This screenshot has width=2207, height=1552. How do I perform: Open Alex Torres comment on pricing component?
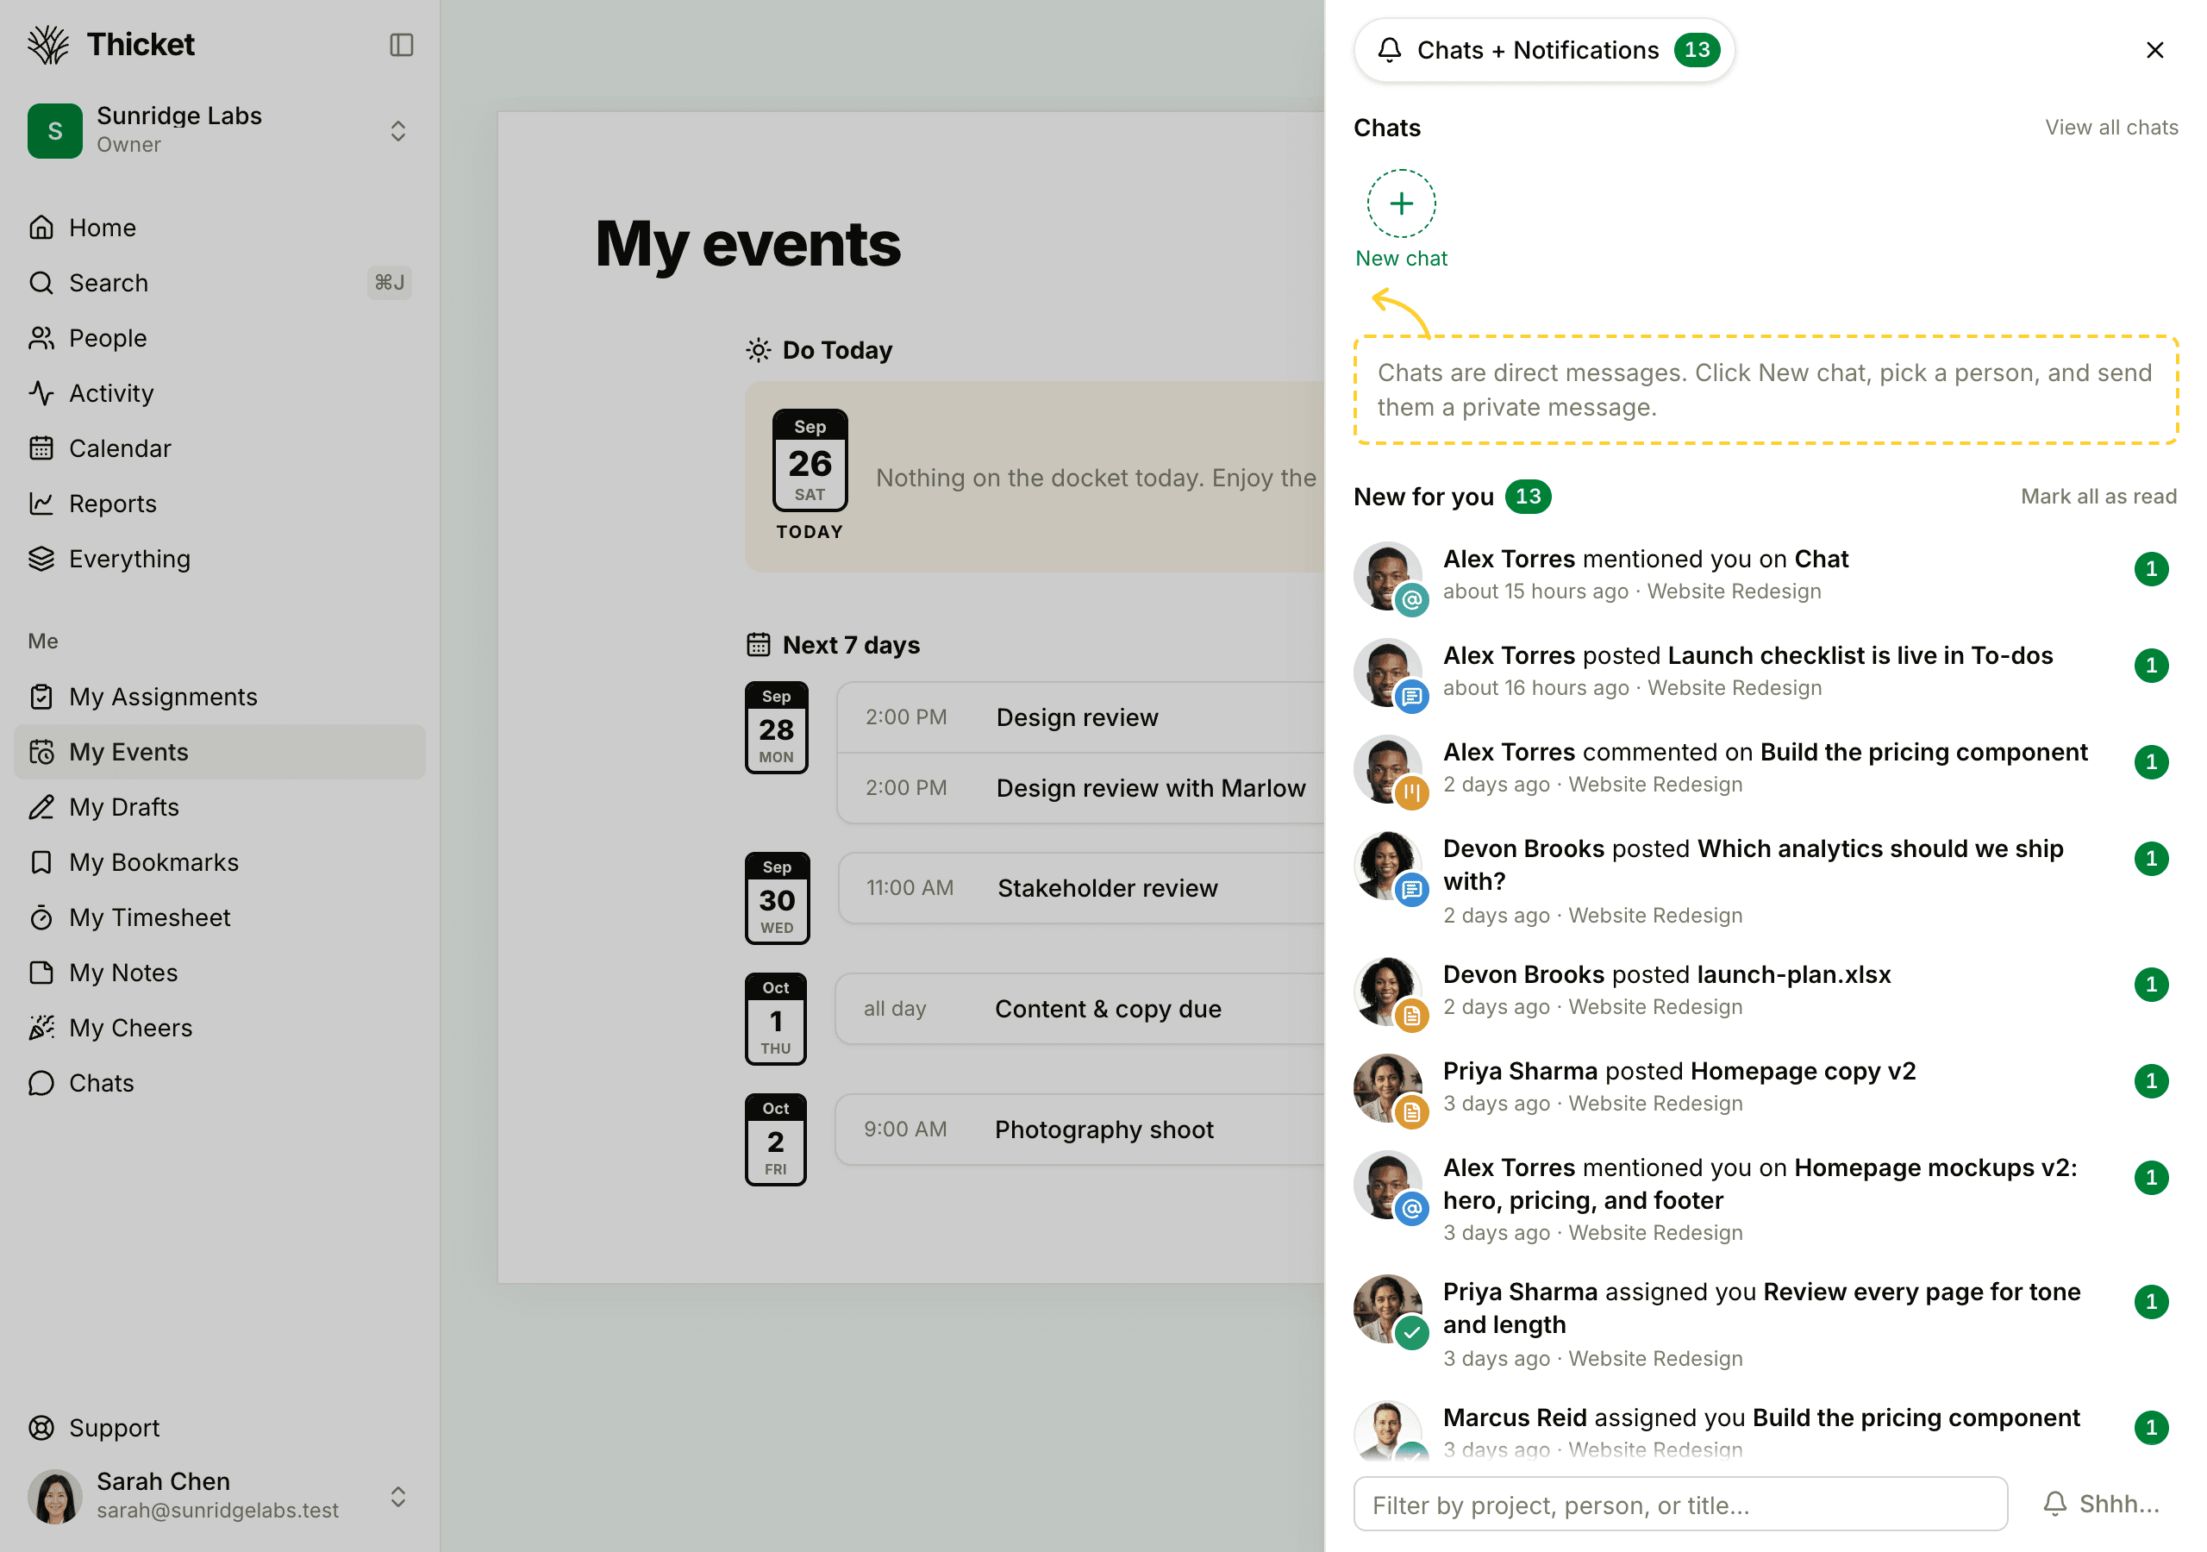1764,767
